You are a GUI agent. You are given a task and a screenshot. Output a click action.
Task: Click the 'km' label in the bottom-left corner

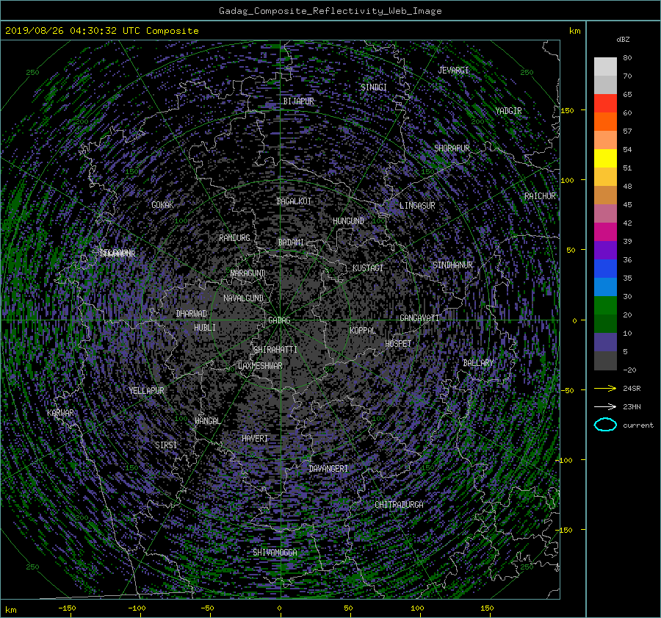[x=10, y=610]
